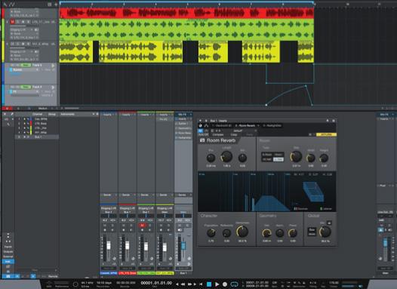Click the Dampness knob in Character section
The image size is (397, 289).
(242, 232)
